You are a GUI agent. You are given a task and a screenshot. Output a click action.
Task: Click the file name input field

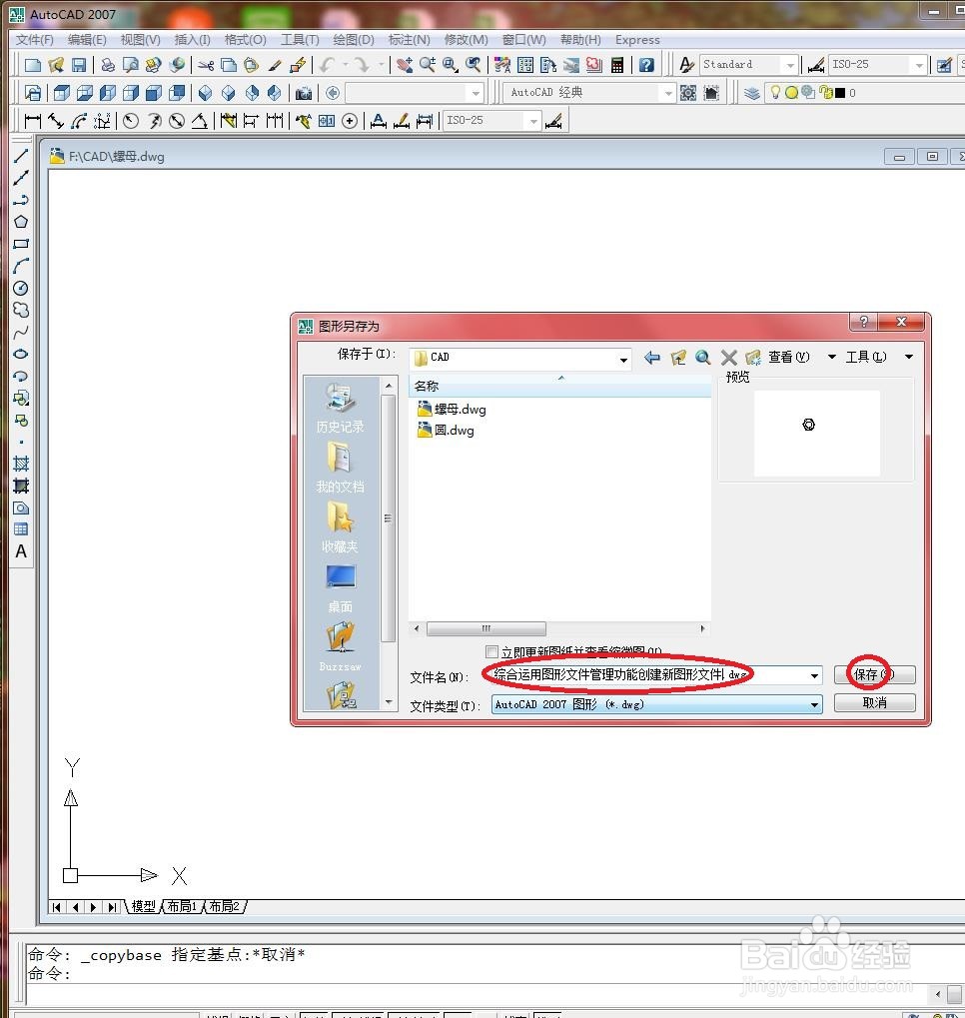coord(648,675)
